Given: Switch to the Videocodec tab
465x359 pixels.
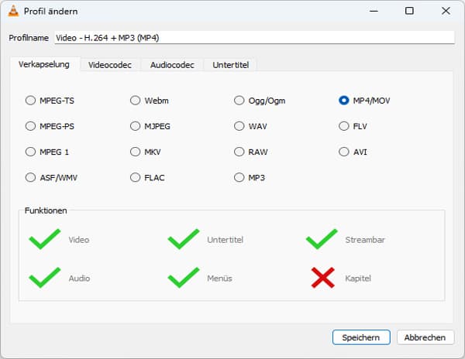Looking at the screenshot, I should [112, 65].
